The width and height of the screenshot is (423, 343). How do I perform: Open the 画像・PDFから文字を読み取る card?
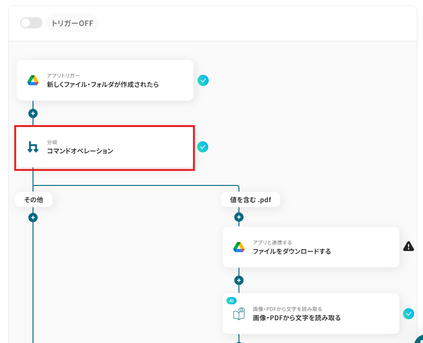[311, 314]
